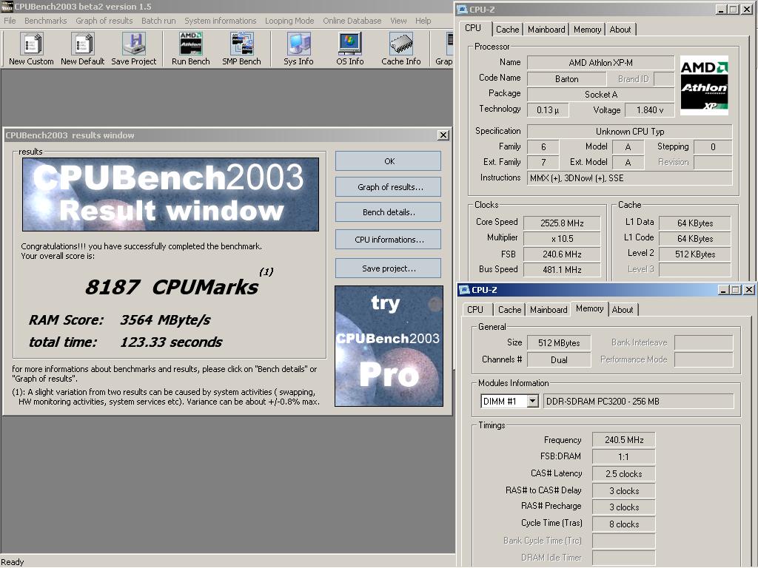Open the Online Database menu

coord(352,21)
